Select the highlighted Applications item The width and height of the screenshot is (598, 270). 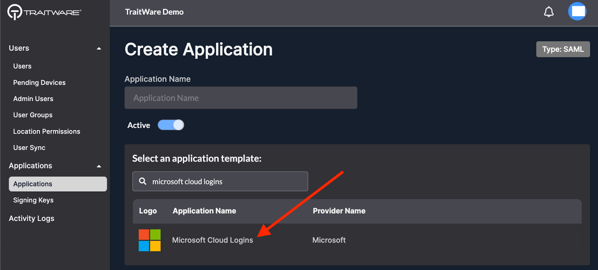coord(58,184)
